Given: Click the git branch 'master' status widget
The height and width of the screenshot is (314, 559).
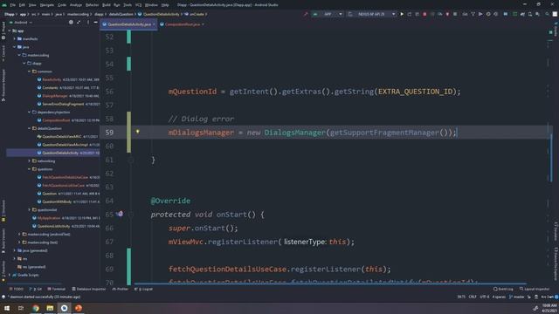Looking at the screenshot, I should coord(516,297).
